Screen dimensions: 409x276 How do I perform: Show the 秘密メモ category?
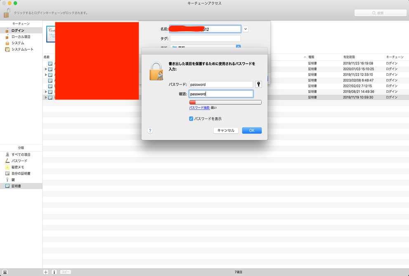[x=21, y=167]
